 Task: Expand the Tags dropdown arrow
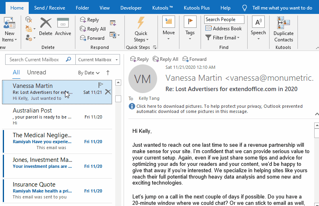click(190, 39)
